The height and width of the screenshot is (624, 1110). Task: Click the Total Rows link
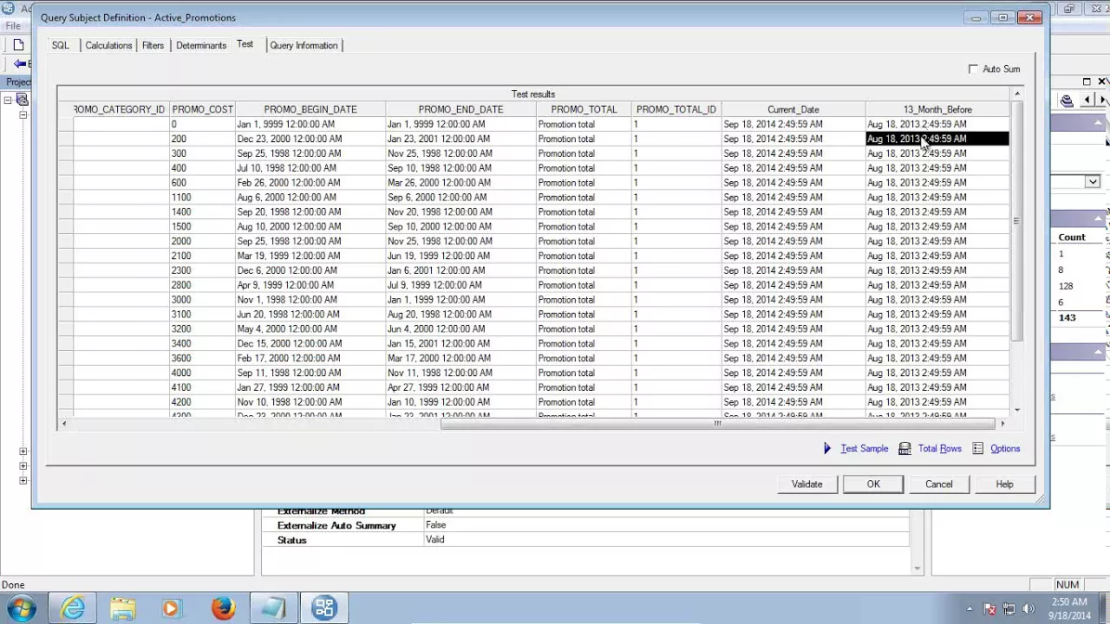click(940, 449)
